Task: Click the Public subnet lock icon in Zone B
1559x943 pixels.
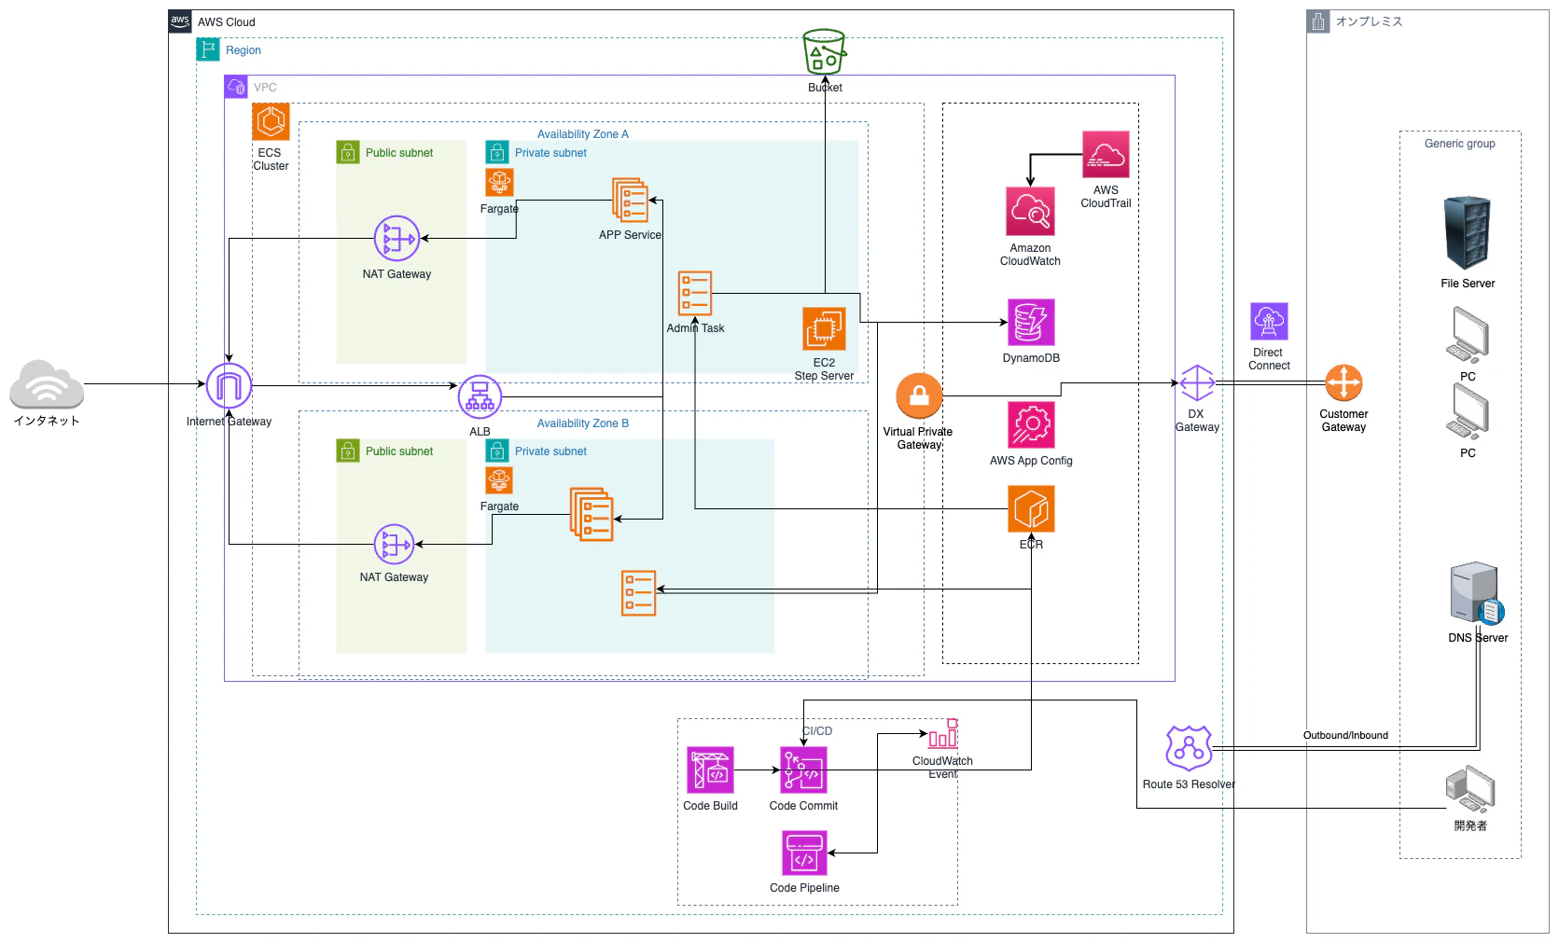Action: click(348, 451)
